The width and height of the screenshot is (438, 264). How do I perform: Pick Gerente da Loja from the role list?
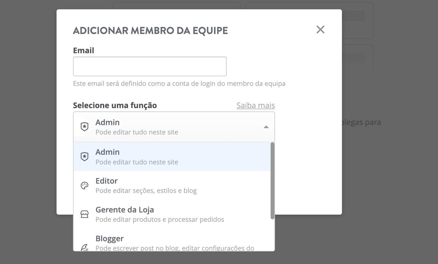click(x=172, y=214)
